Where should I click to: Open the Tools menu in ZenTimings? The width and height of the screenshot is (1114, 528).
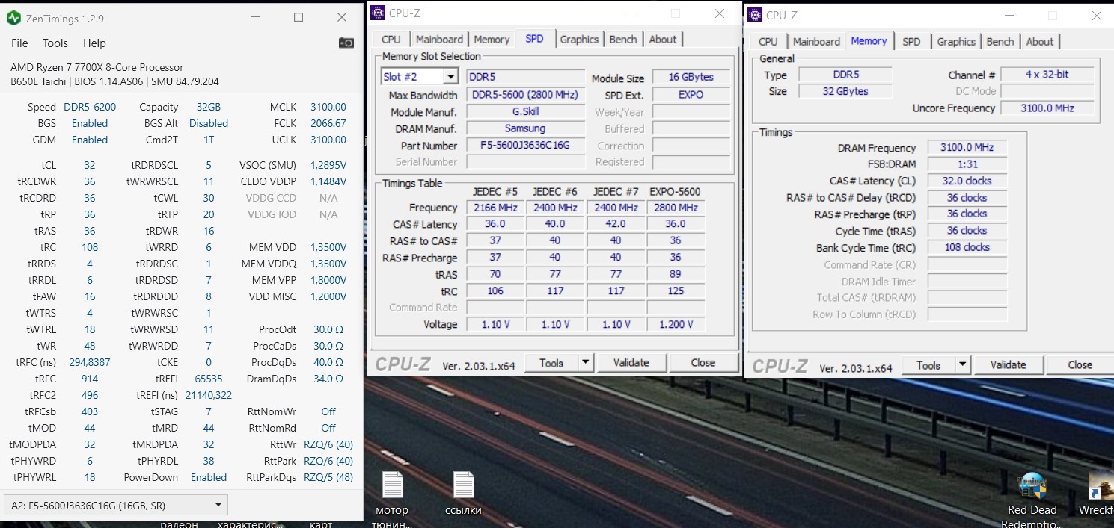(x=55, y=43)
